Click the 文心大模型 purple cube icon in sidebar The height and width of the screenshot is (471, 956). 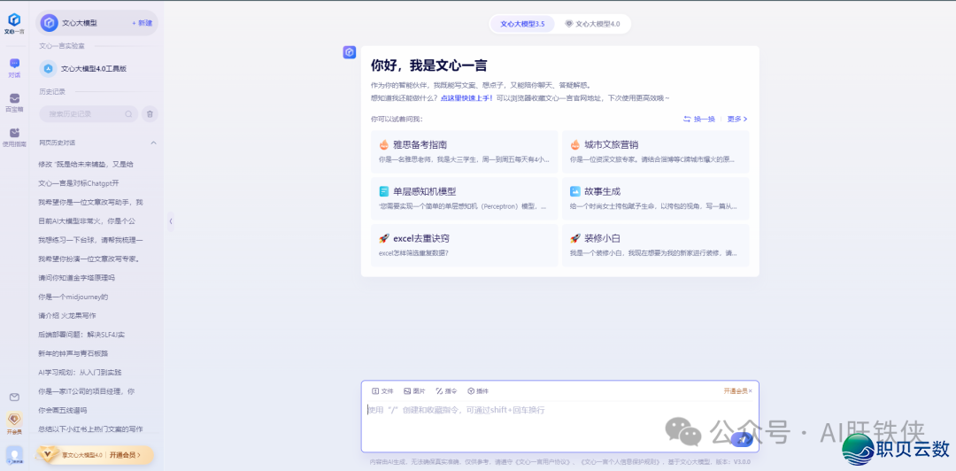coord(49,22)
